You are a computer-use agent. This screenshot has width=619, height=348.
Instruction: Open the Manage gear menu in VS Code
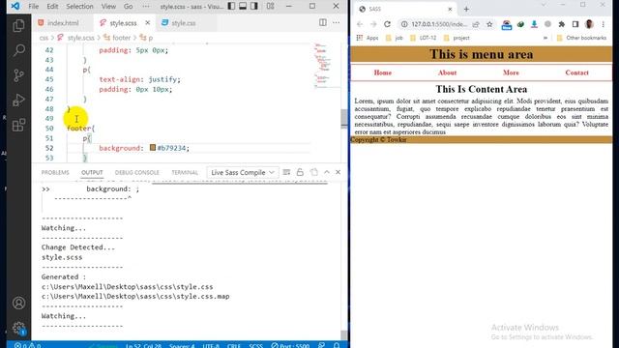tap(18, 328)
